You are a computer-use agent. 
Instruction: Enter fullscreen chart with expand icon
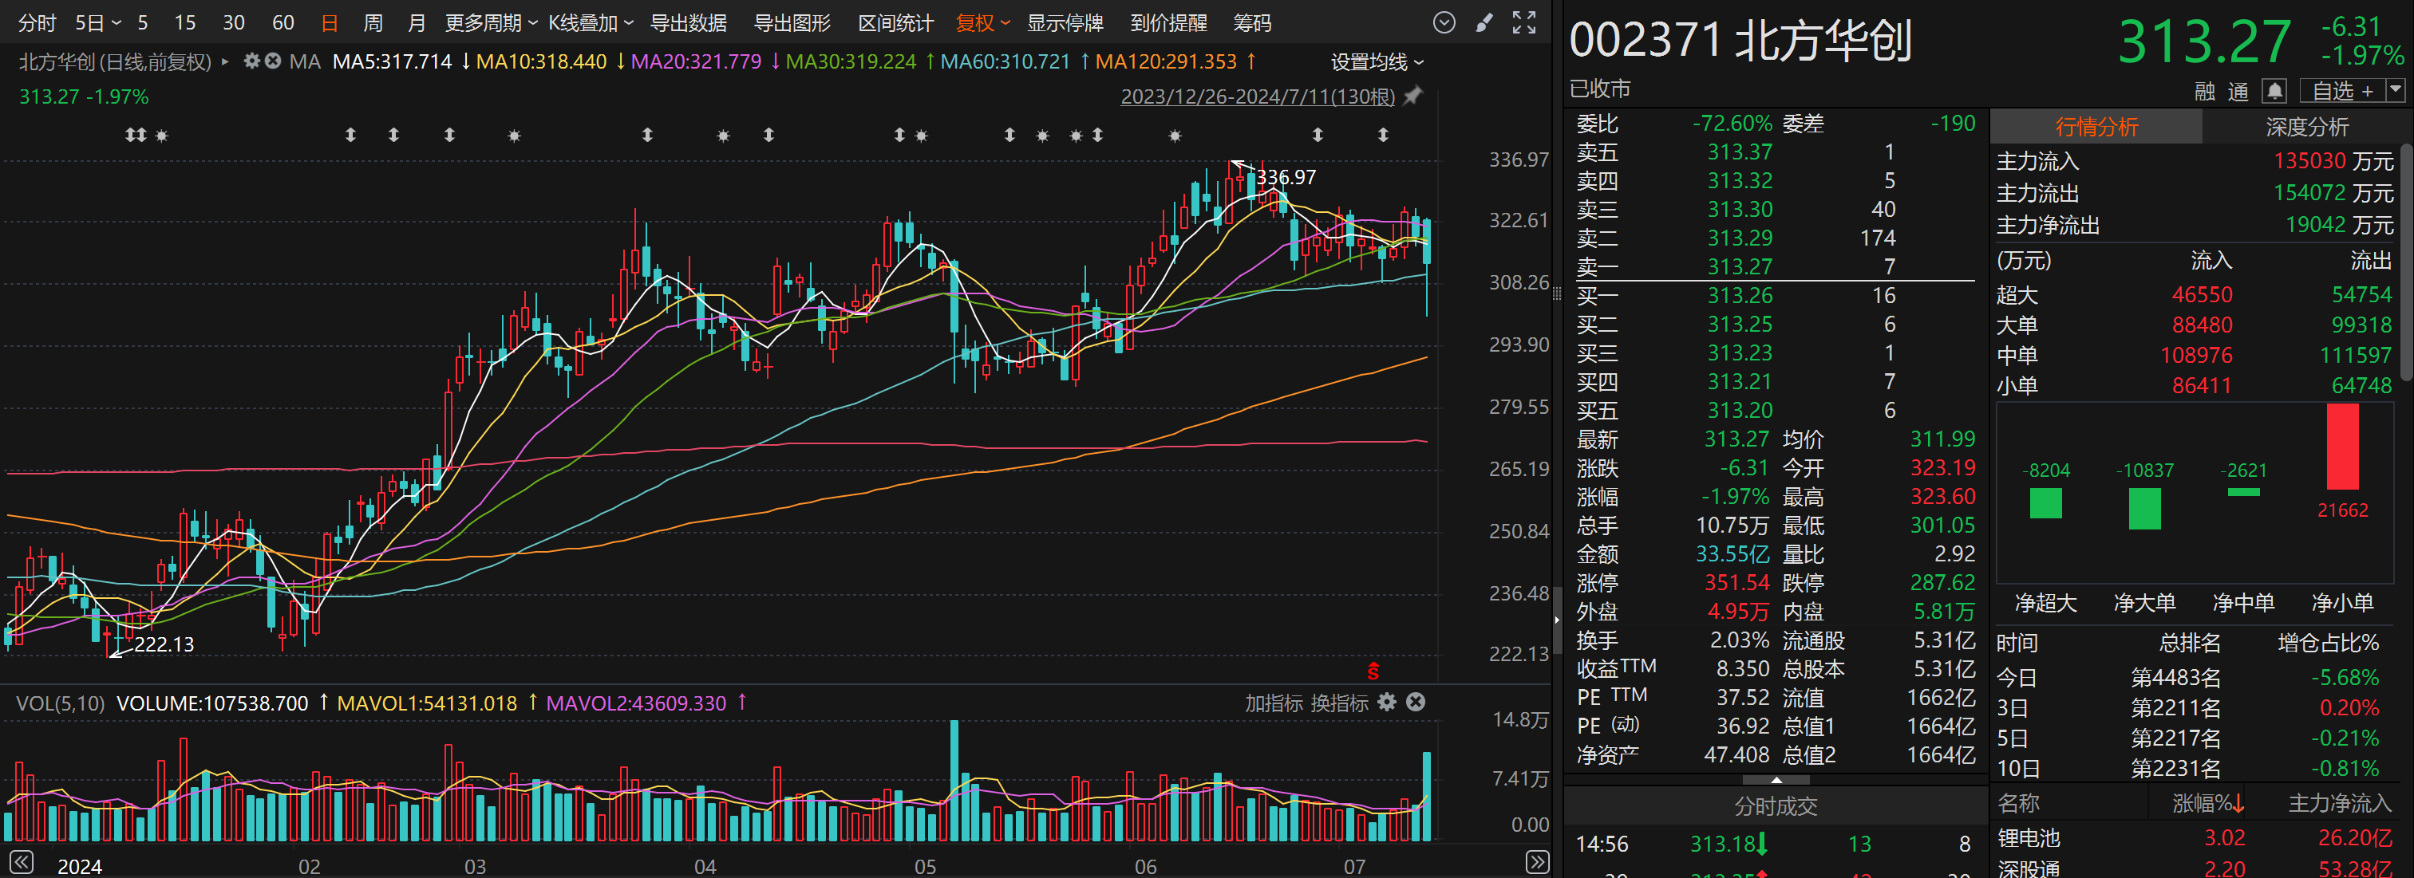pos(1523,22)
